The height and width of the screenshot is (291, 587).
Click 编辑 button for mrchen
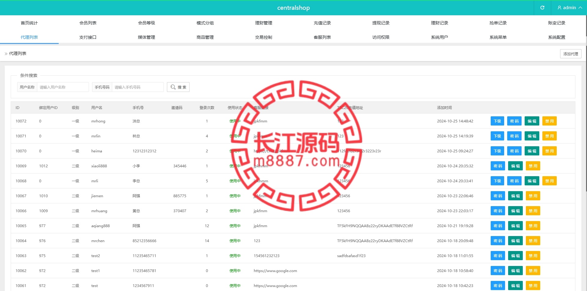pyautogui.click(x=515, y=241)
